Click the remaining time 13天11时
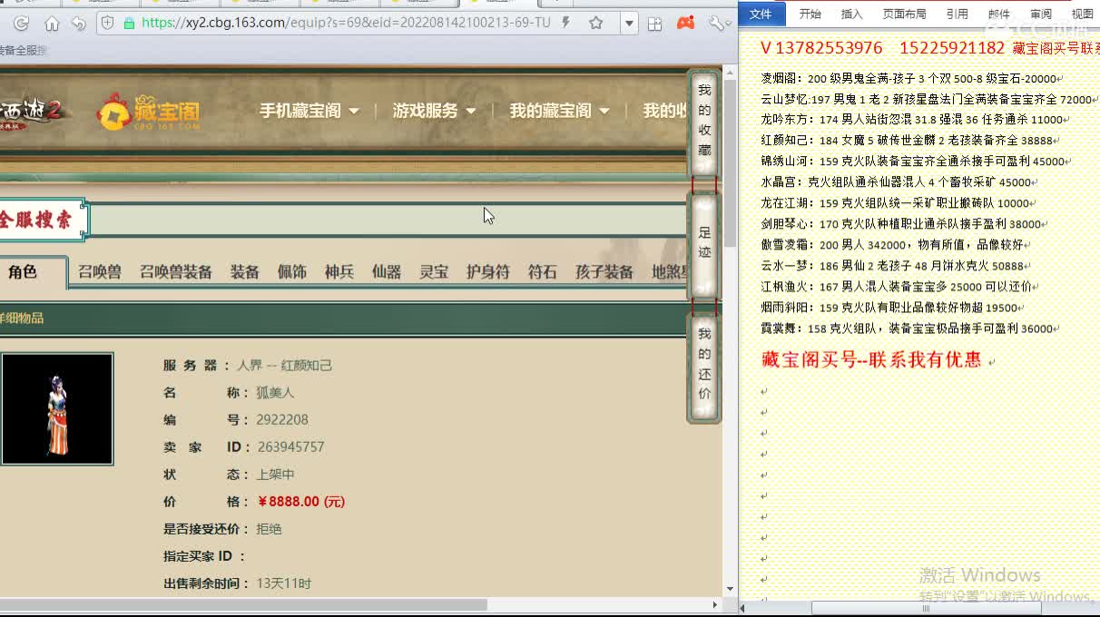 (x=284, y=583)
